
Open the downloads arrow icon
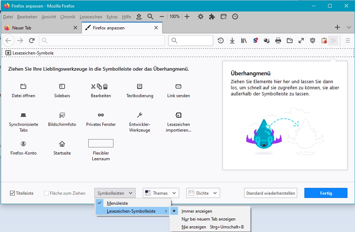[232, 41]
